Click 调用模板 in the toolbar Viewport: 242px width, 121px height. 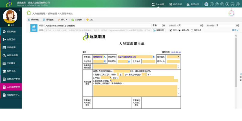[48, 20]
